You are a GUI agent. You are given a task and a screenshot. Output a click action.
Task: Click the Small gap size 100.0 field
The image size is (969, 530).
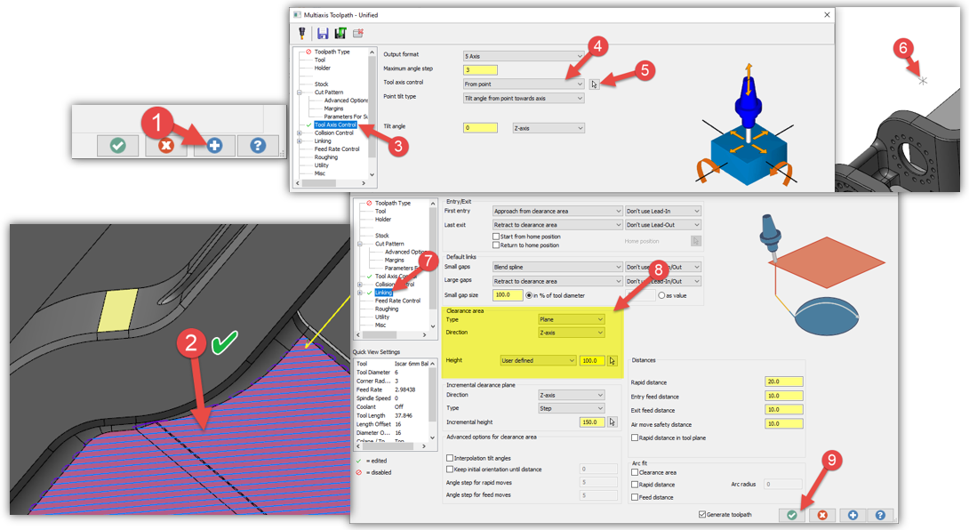[508, 295]
